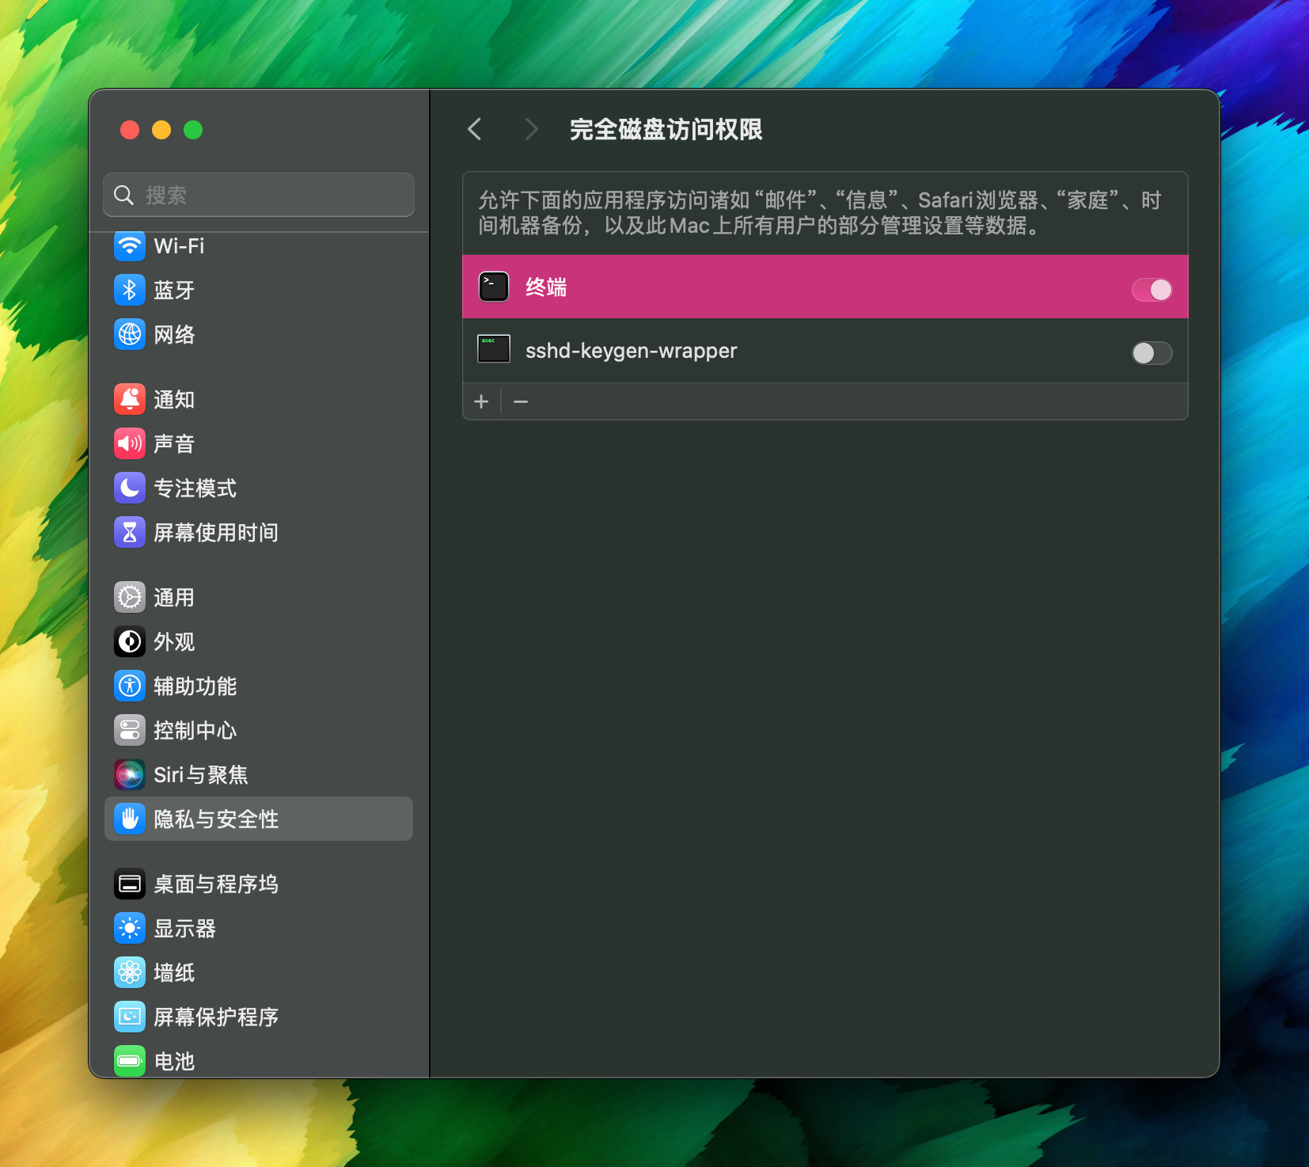
Task: Click the forward navigation chevron
Action: point(532,129)
